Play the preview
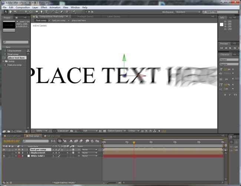Image resolution: width=241 pixels, height=186 pixels. point(230,48)
